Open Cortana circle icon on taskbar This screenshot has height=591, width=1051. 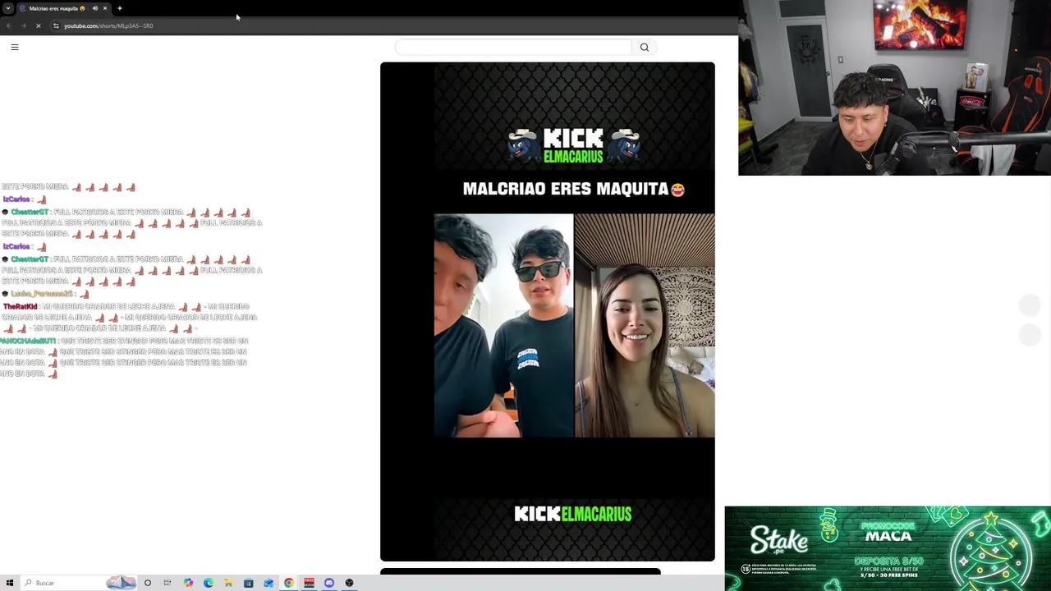click(148, 583)
